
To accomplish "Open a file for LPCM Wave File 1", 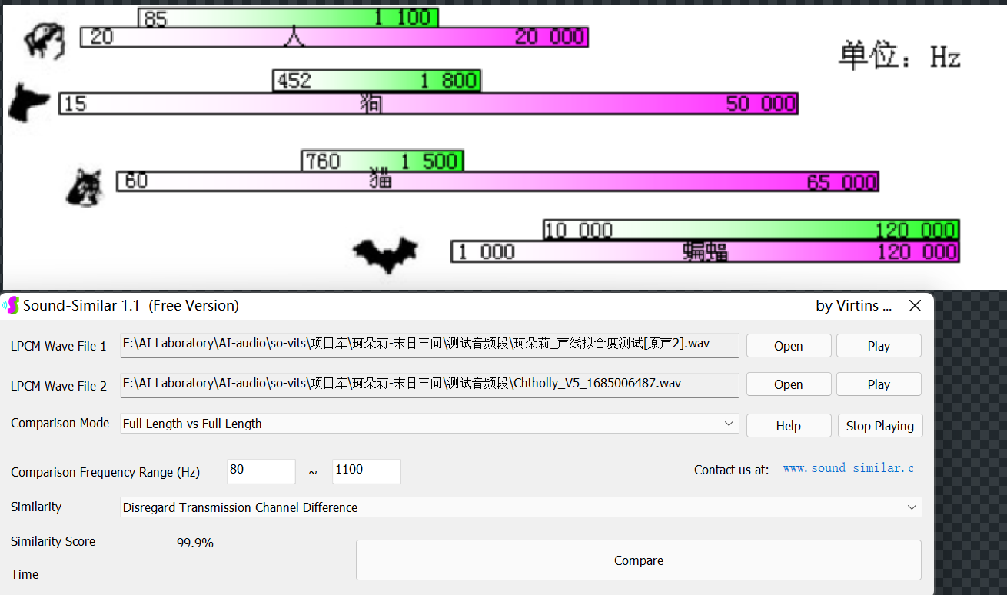I will pos(788,346).
